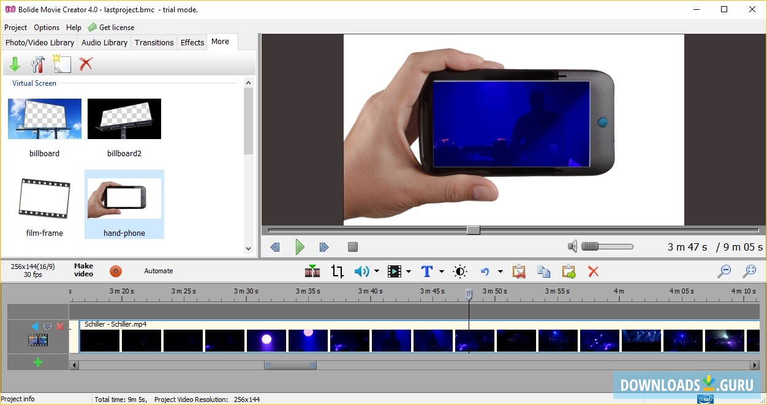This screenshot has height=405, width=767.
Task: Click the copy icon in timeline toolbar
Action: (x=543, y=271)
